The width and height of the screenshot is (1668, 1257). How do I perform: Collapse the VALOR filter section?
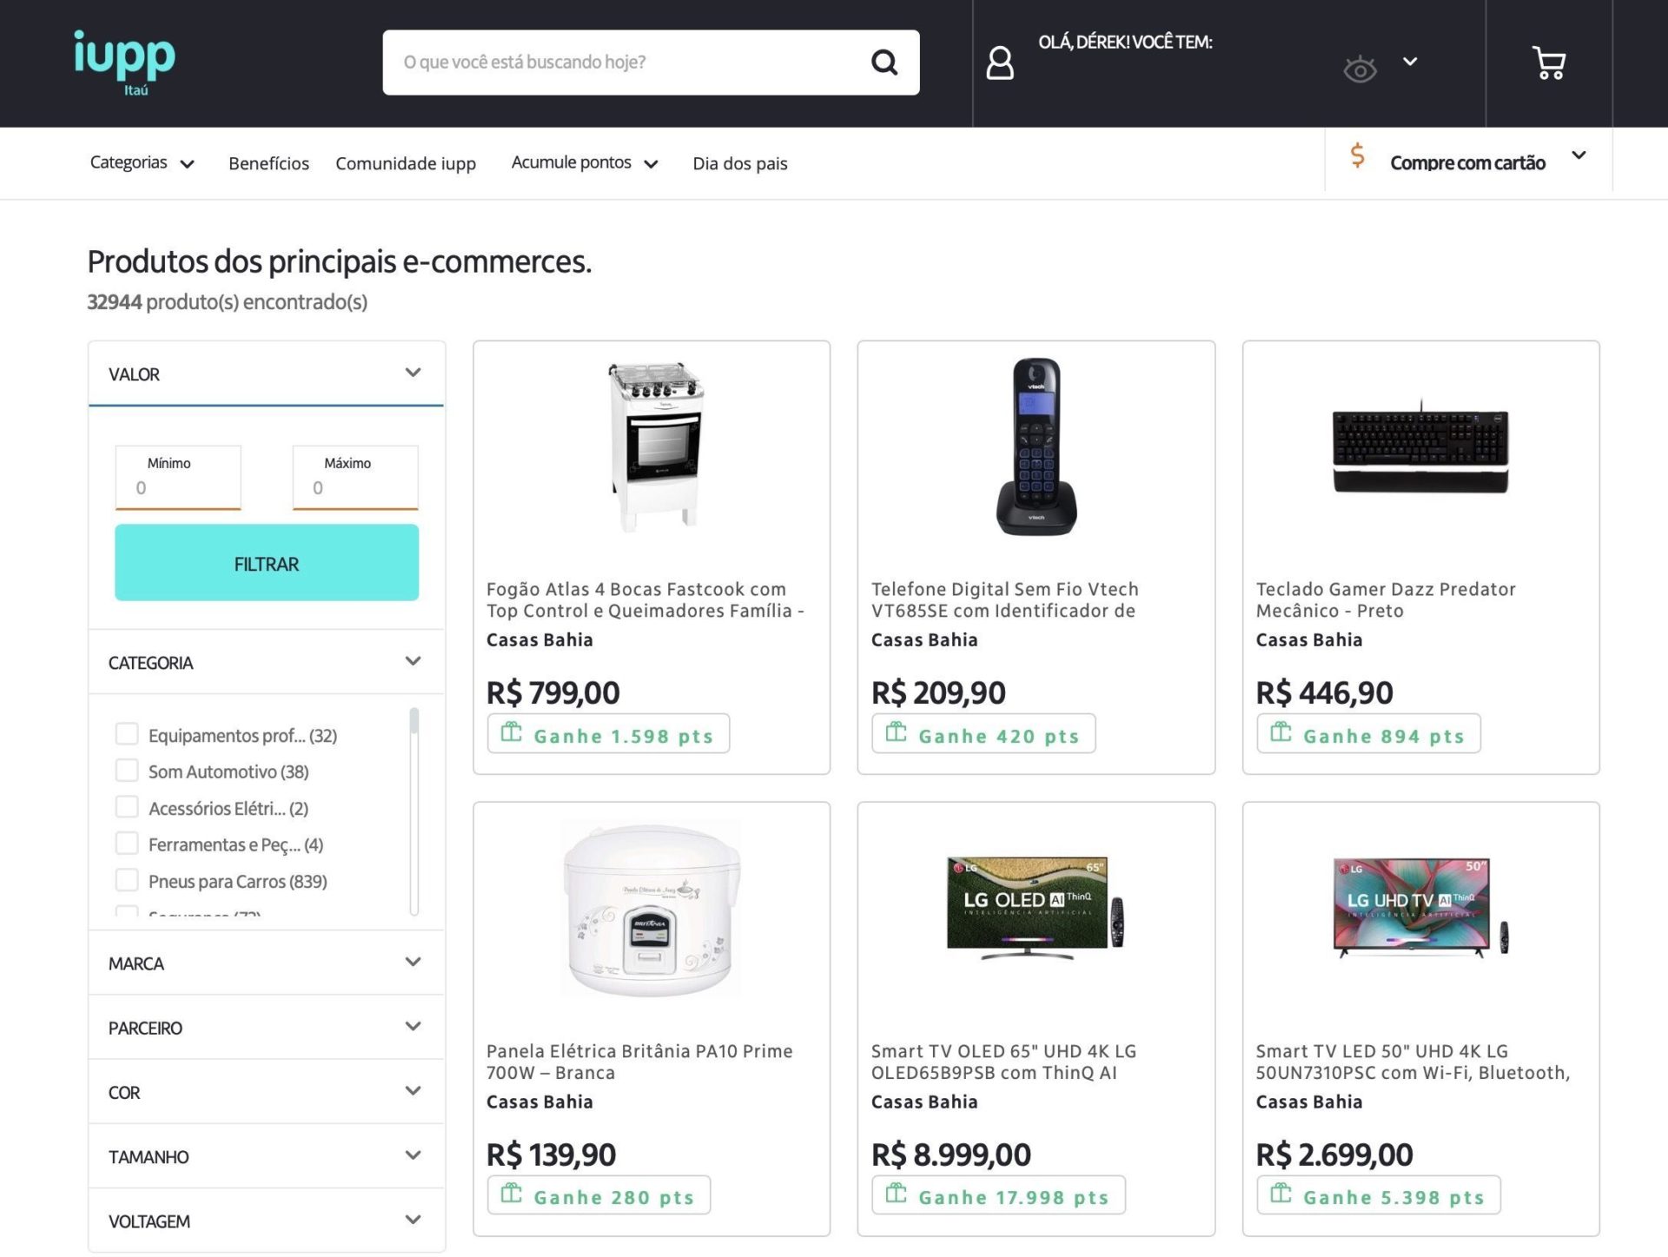(x=266, y=374)
